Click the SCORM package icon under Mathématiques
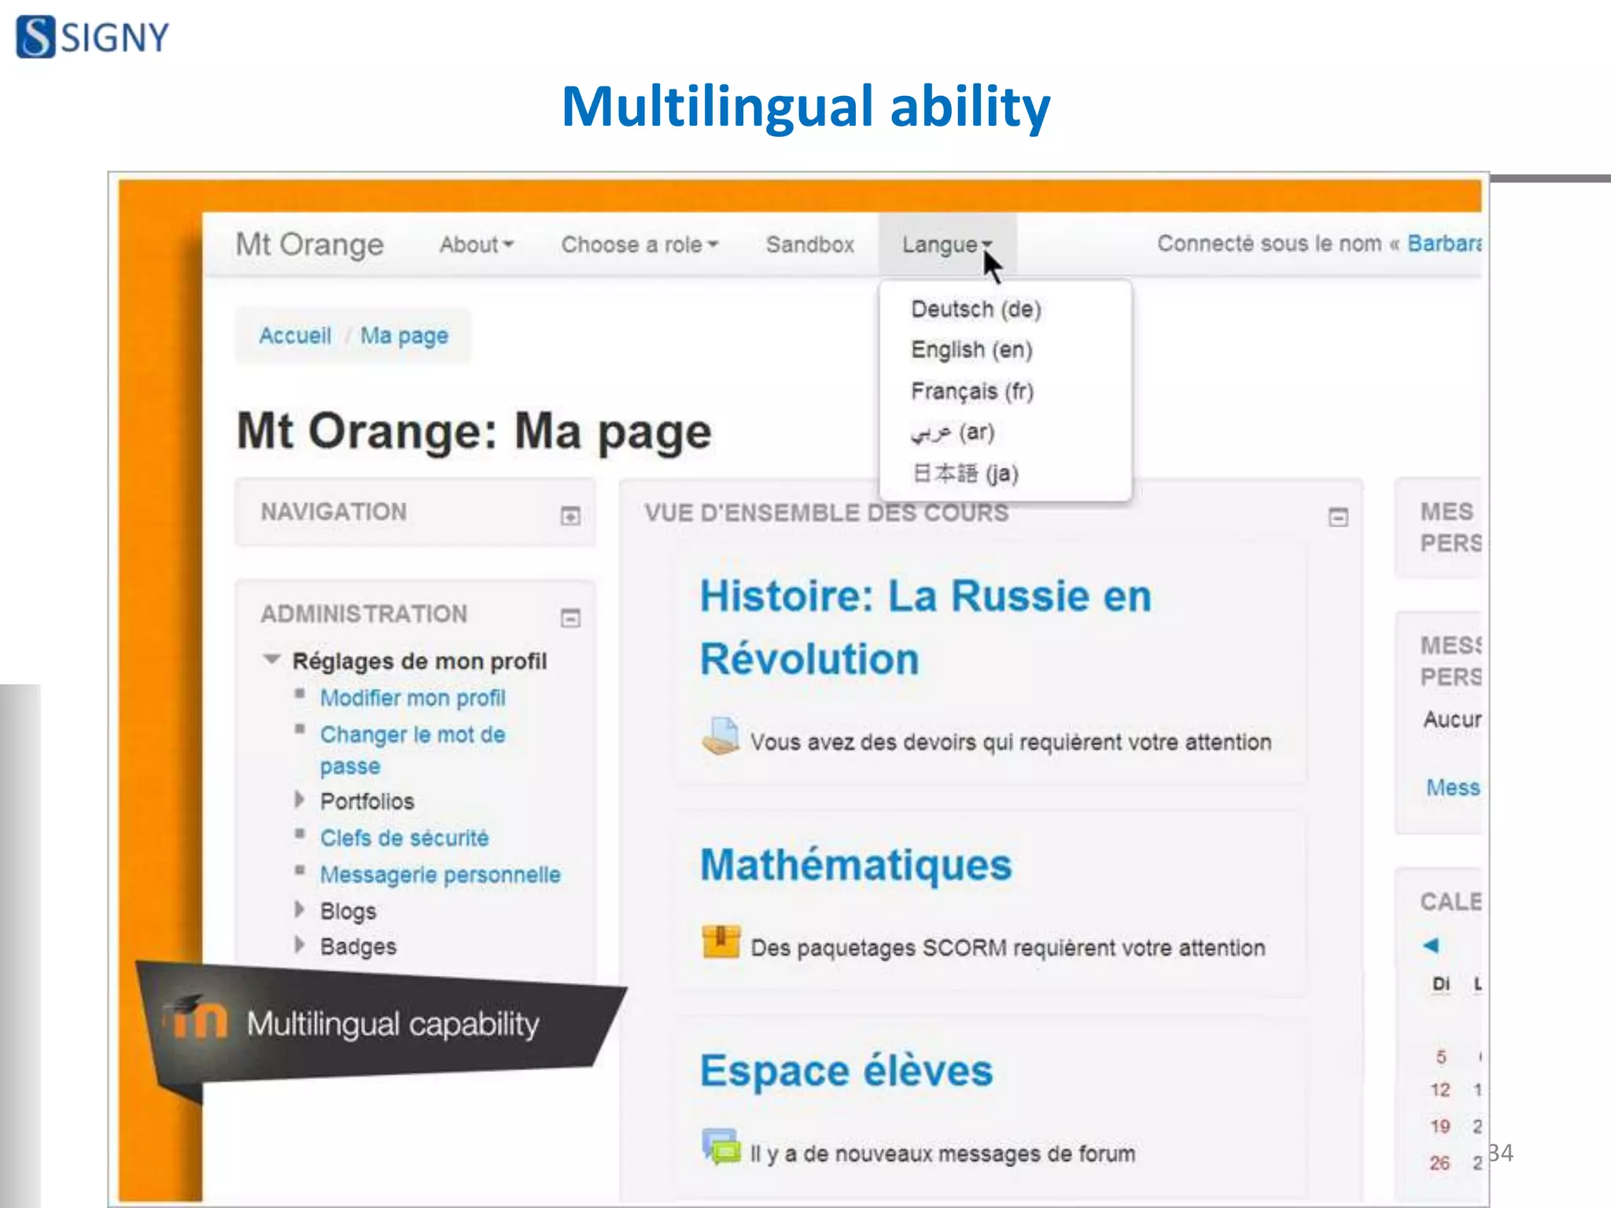This screenshot has width=1611, height=1208. (721, 941)
